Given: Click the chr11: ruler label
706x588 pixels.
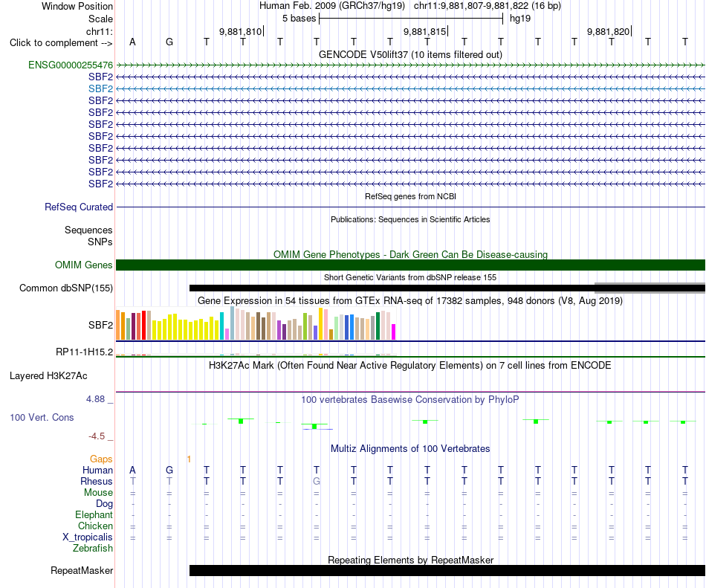Looking at the screenshot, I should click(x=99, y=31).
